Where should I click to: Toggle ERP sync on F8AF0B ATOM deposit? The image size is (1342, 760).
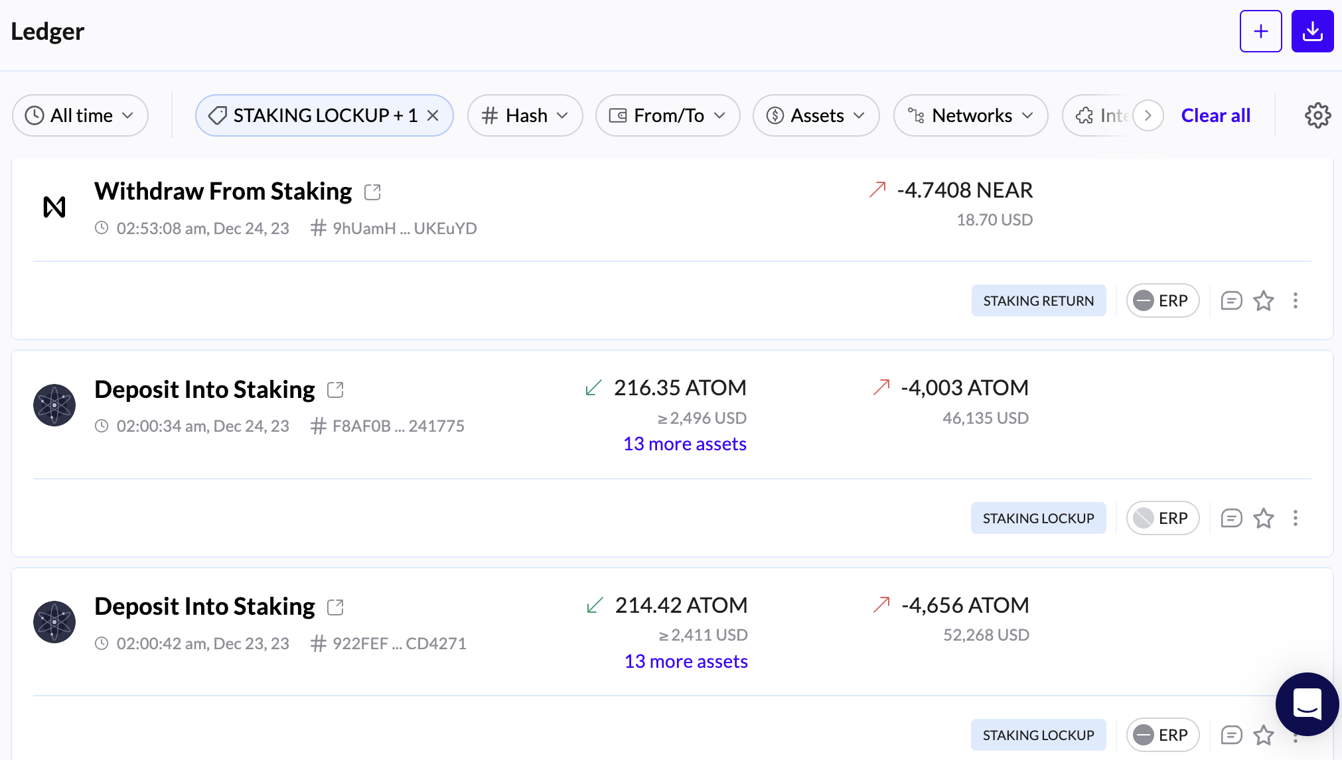(1162, 518)
